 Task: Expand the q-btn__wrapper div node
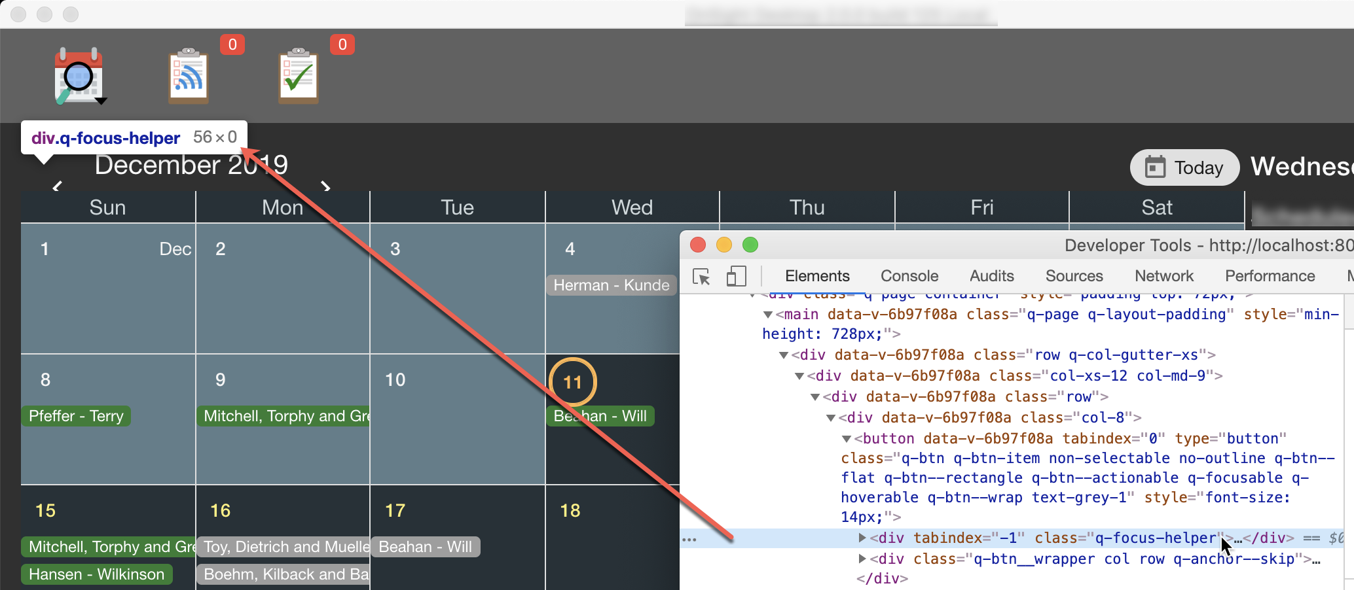[863, 559]
